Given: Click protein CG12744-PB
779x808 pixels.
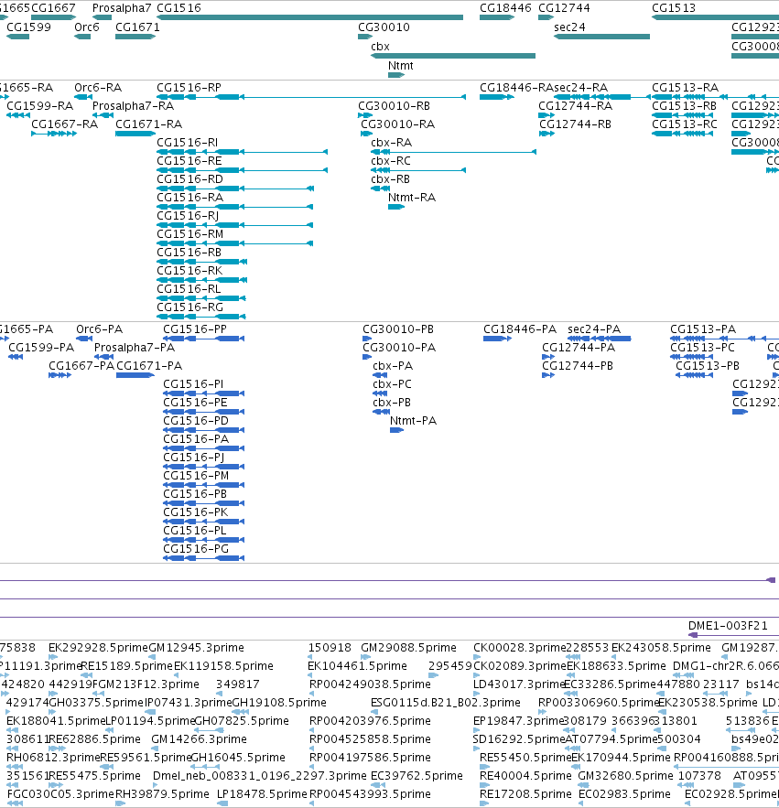Looking at the screenshot, I should [x=578, y=366].
